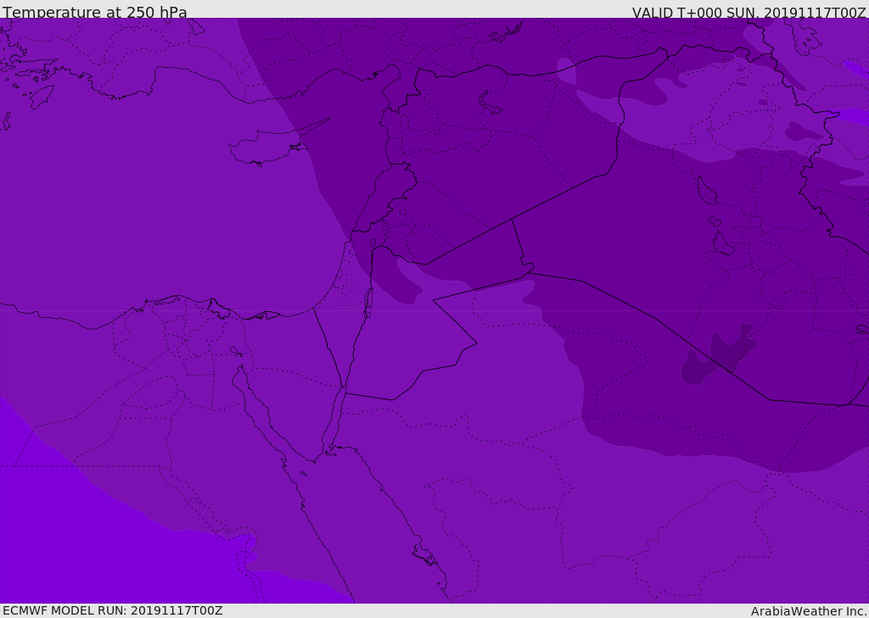869x618 pixels.
Task: Click the ECMWF MODEL RUN label
Action: [113, 610]
